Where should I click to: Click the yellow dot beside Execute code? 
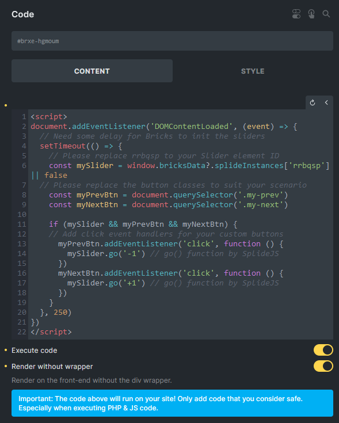[6, 350]
